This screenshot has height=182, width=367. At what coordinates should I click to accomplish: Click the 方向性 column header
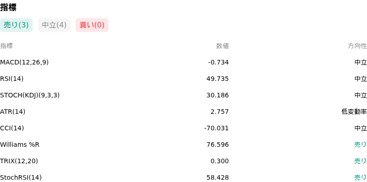click(x=357, y=46)
